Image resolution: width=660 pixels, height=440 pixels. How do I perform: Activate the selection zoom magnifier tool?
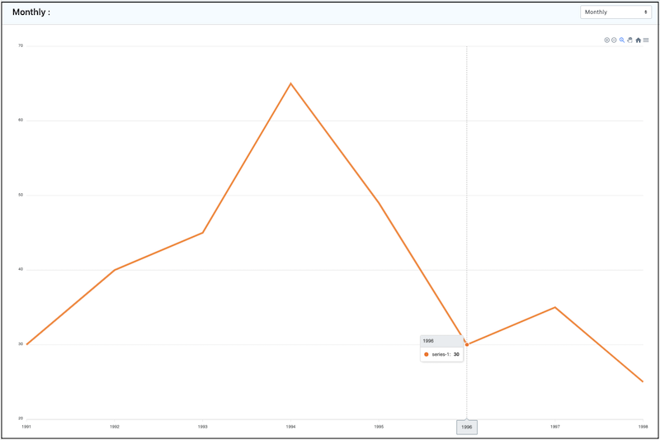(622, 40)
